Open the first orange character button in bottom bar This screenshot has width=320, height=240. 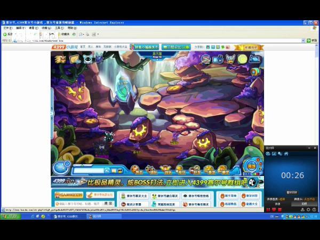pyautogui.click(x=136, y=170)
